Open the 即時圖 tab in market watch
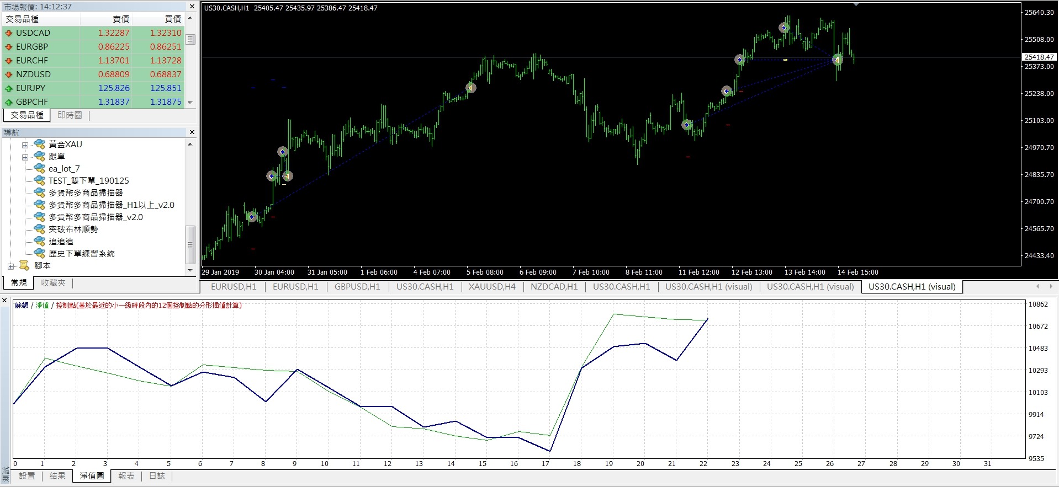Image resolution: width=1059 pixels, height=487 pixels. pyautogui.click(x=70, y=115)
